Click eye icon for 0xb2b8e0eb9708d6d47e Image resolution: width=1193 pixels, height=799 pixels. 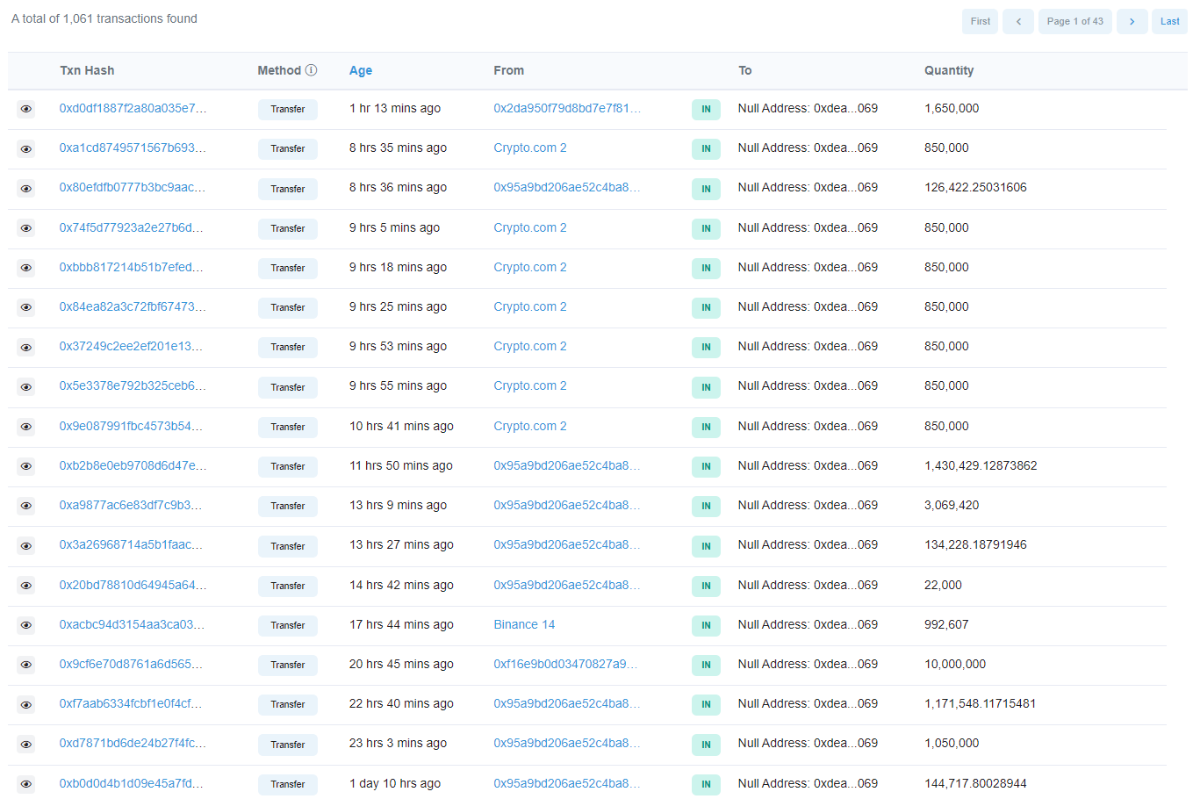coord(26,466)
